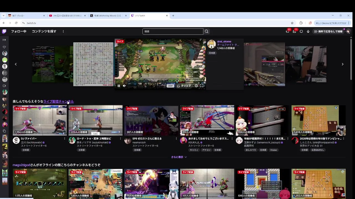Bookmark this page with star icon
355x199 pixels.
(x=292, y=23)
